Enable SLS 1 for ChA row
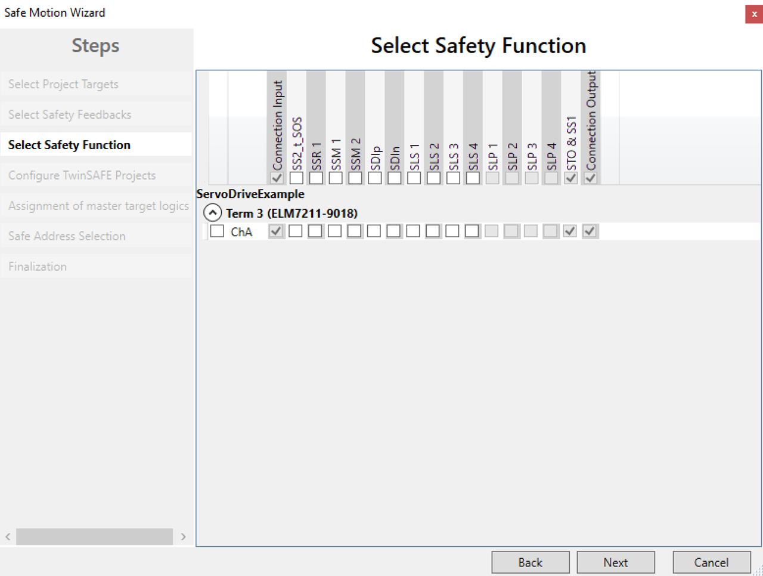Viewport: 763px width, 576px height. (413, 231)
